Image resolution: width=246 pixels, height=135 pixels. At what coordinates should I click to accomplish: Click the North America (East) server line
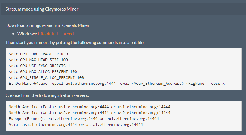[x=89, y=107]
